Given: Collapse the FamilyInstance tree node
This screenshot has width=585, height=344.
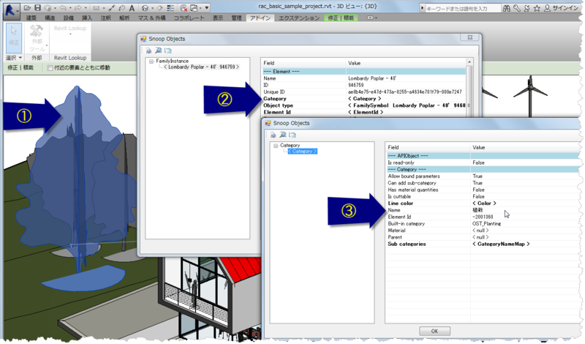Looking at the screenshot, I should 151,61.
